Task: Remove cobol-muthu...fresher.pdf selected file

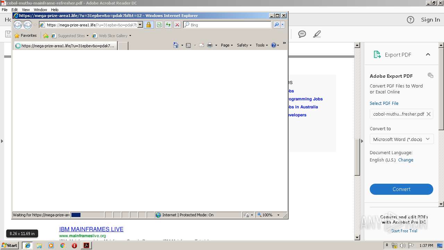Action: tap(429, 114)
